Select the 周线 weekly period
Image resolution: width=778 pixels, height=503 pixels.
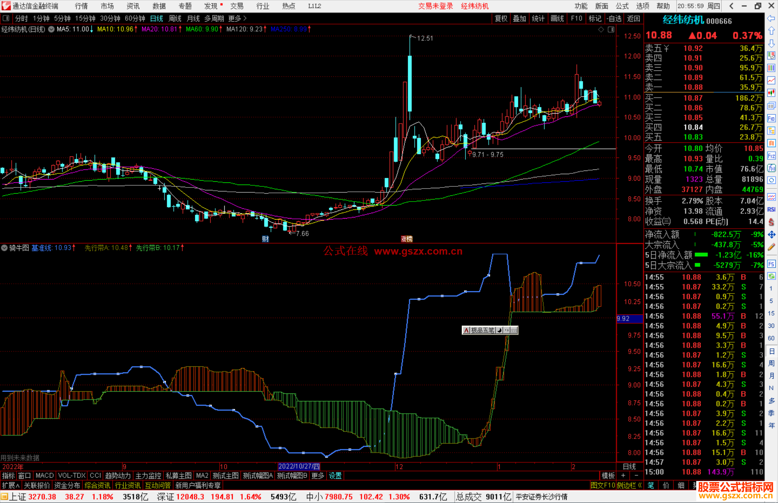pyautogui.click(x=175, y=18)
